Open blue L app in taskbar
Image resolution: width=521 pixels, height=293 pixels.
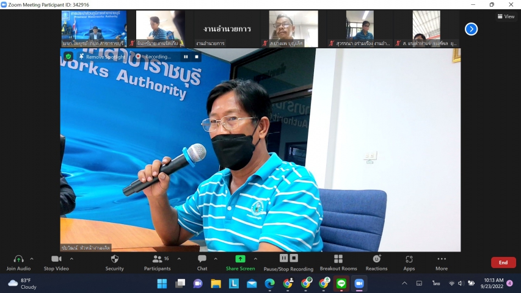click(x=234, y=284)
